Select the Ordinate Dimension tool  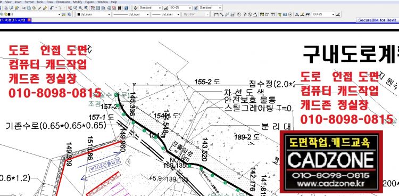232,14
